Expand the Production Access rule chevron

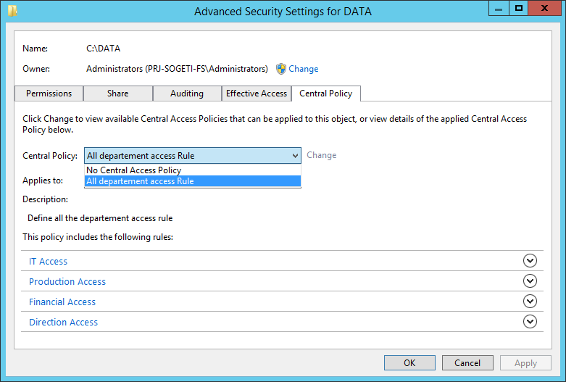(530, 281)
